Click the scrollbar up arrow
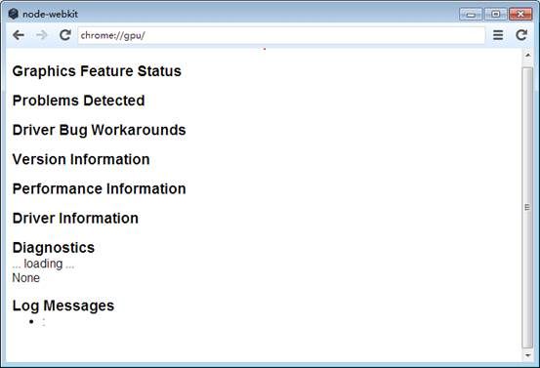 (527, 55)
